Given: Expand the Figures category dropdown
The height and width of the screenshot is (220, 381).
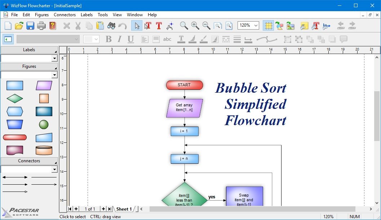Looking at the screenshot, I should click(54, 75).
